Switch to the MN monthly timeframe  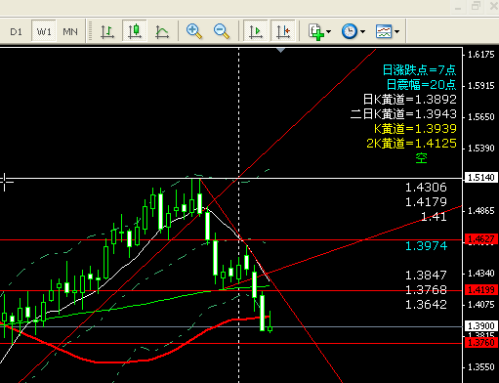tap(70, 31)
